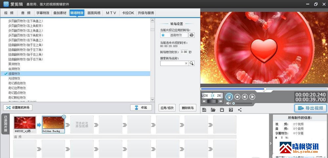Open an existing project with the folder icon
The width and height of the screenshot is (328, 158).
(x=213, y=110)
